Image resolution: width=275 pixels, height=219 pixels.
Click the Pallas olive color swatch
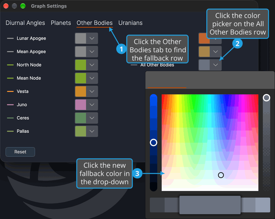(81, 131)
